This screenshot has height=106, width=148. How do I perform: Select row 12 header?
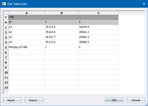6,82
